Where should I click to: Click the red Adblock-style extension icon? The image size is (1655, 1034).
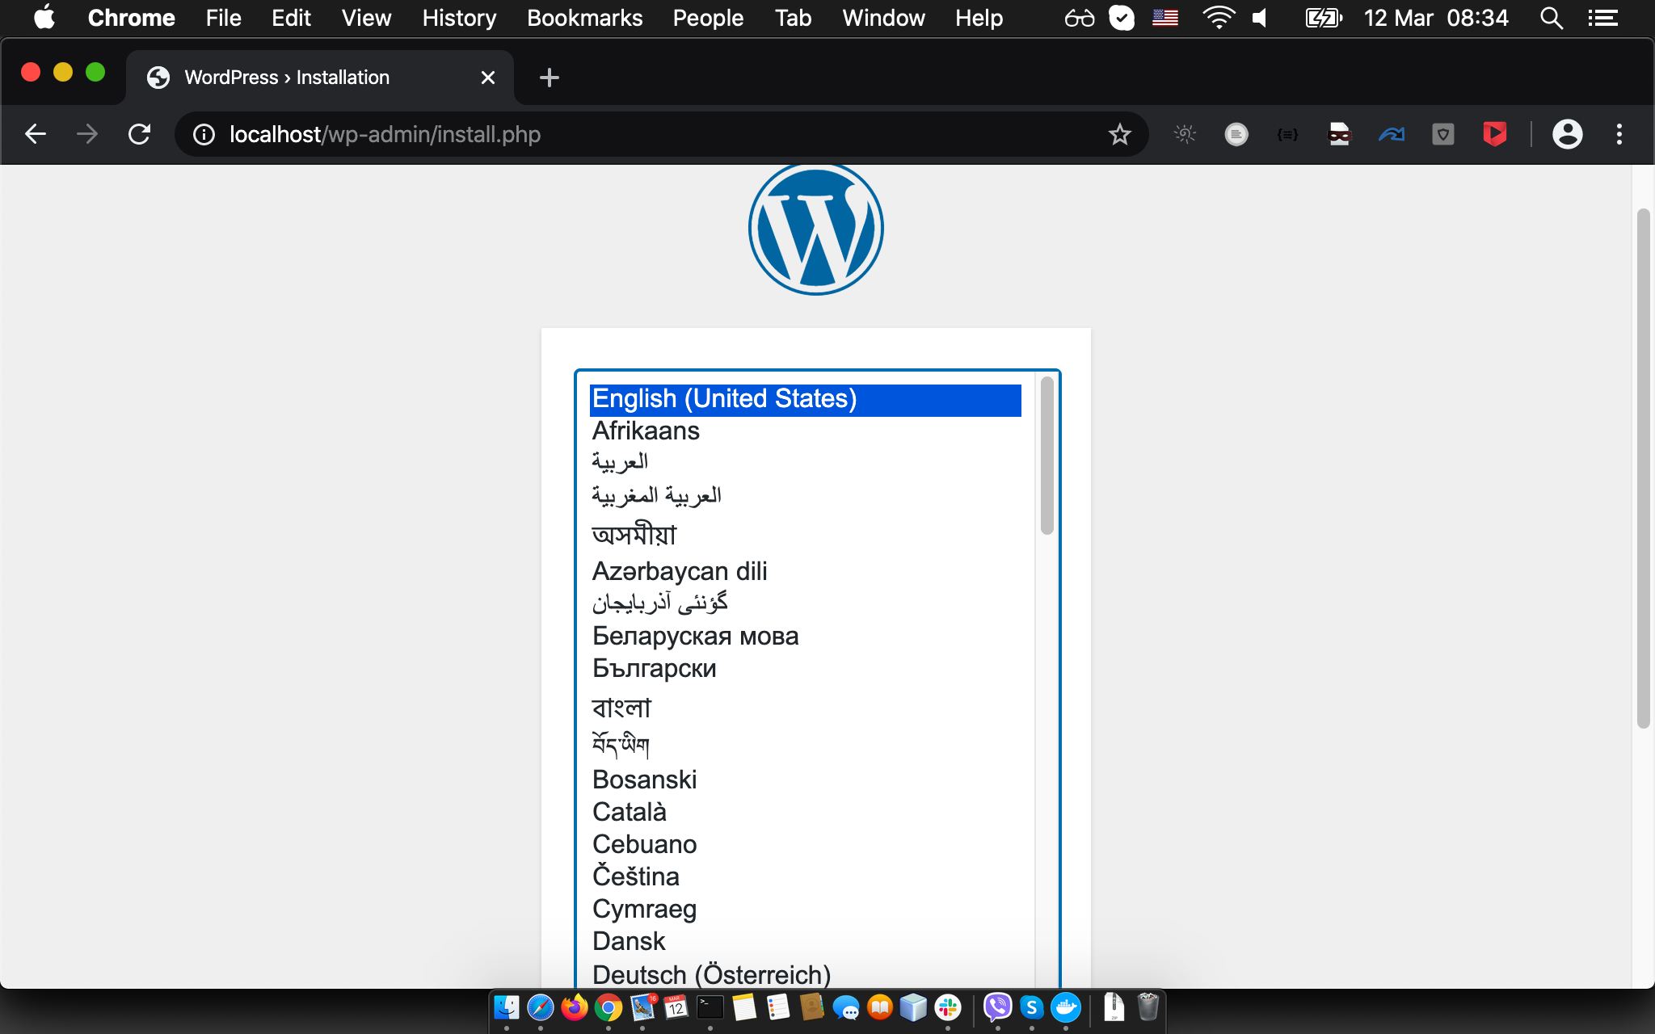1494,134
